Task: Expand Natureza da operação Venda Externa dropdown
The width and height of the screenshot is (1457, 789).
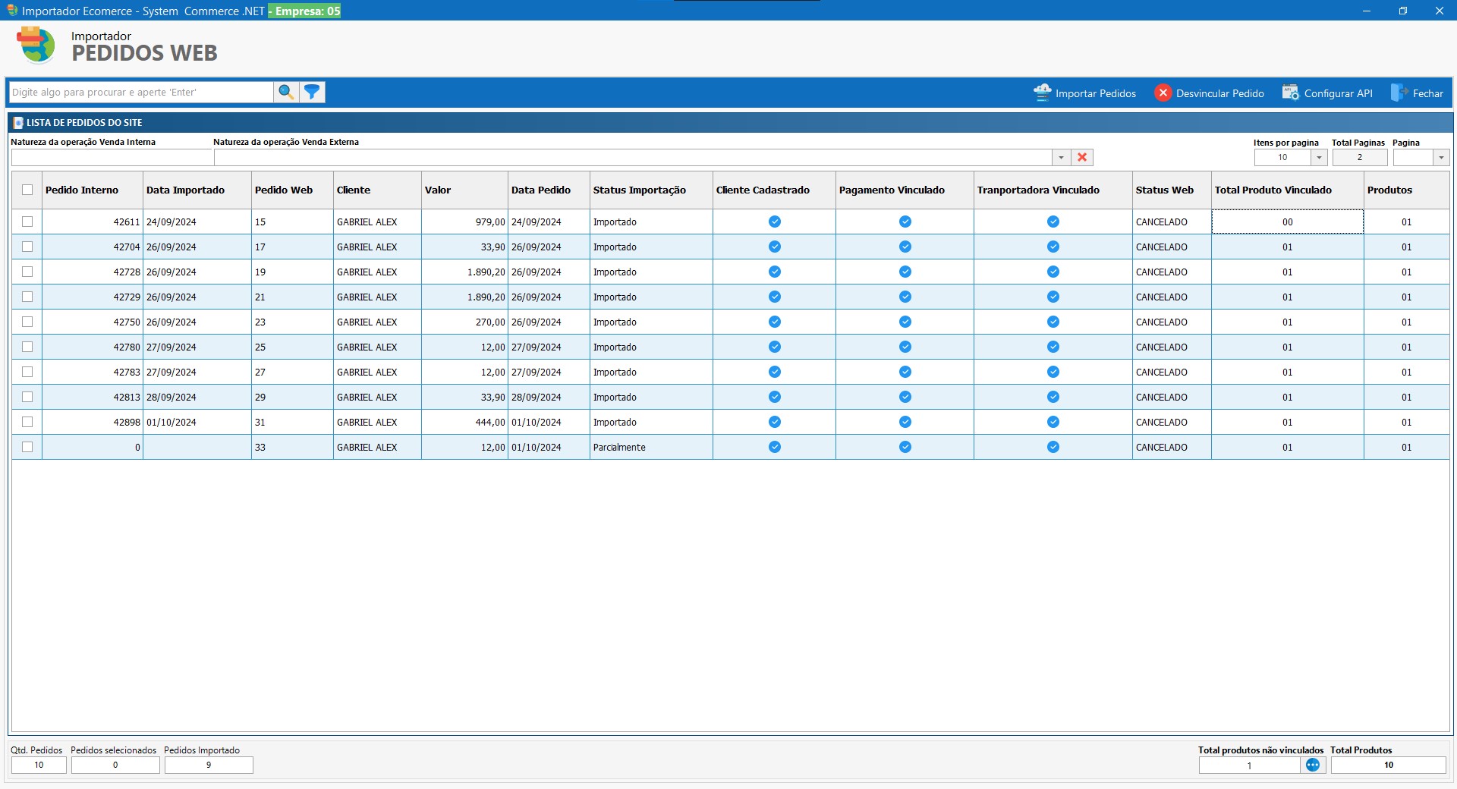Action: (1061, 157)
